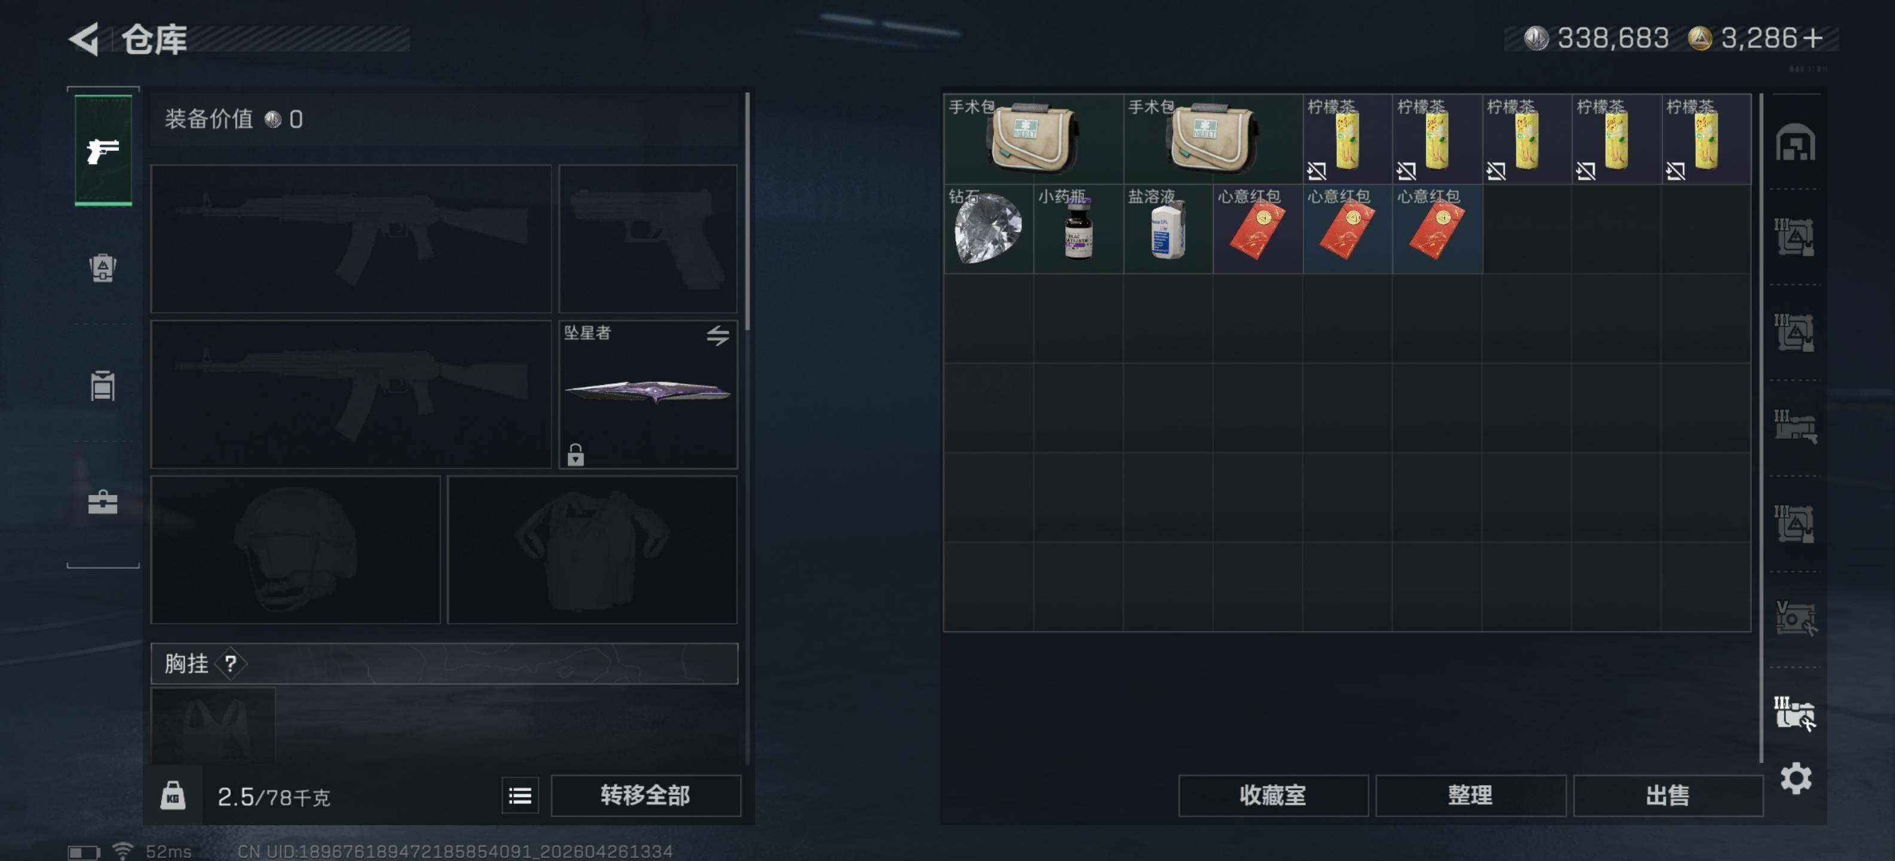Open the list view icon beside 转移全部

click(520, 796)
